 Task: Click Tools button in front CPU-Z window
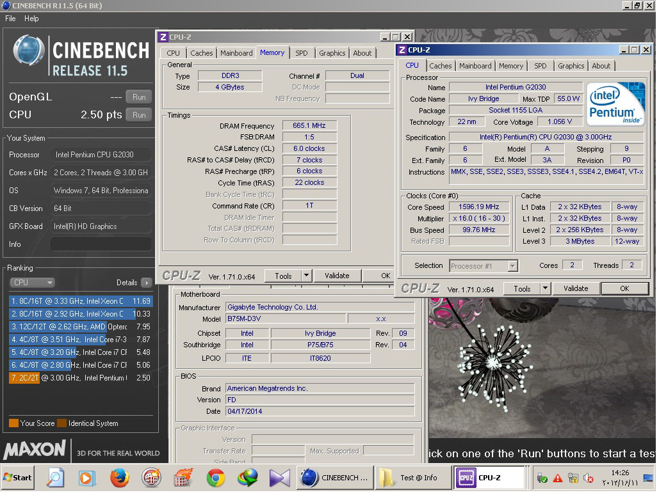(x=522, y=288)
